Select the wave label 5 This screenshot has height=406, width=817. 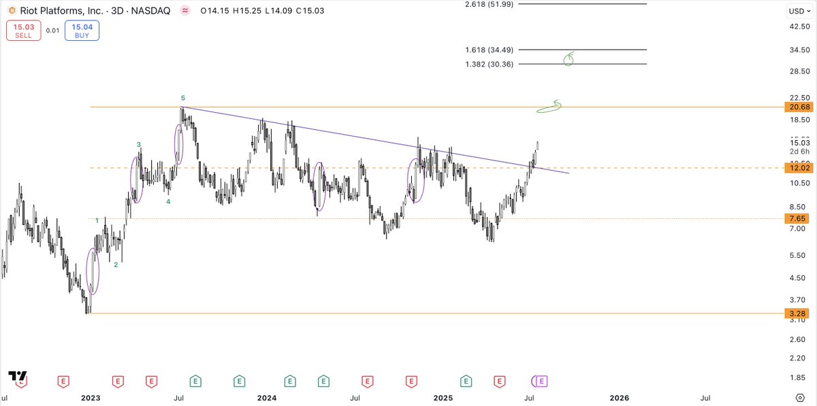(x=183, y=99)
